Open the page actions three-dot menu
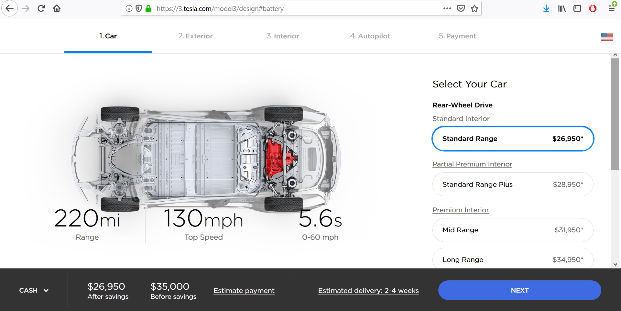 pyautogui.click(x=447, y=9)
